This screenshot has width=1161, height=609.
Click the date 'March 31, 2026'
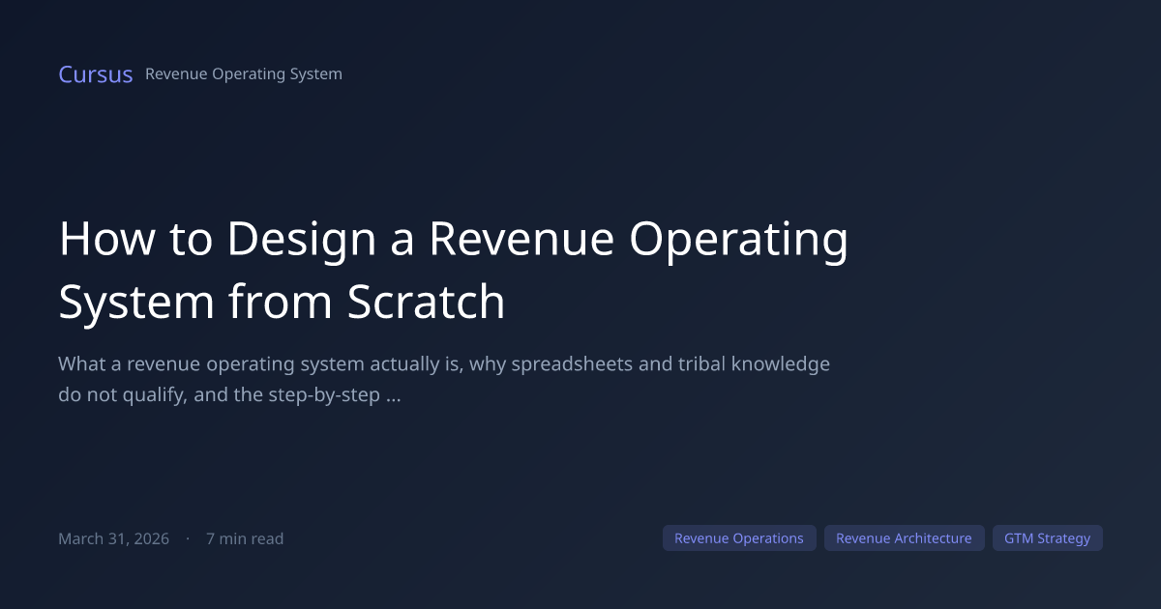pos(113,538)
